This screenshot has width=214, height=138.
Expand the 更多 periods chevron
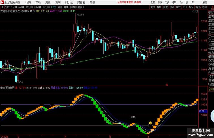(x=81, y=7)
